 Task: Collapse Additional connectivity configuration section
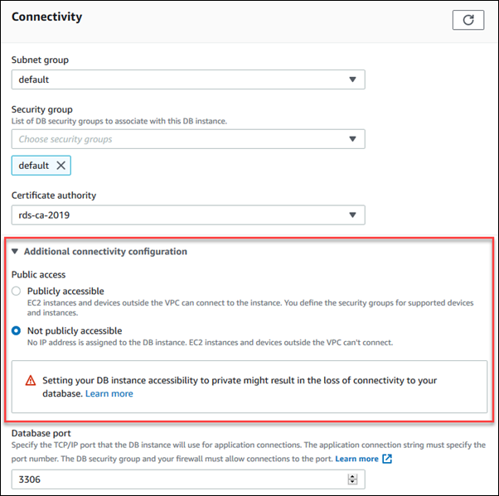pyautogui.click(x=15, y=252)
